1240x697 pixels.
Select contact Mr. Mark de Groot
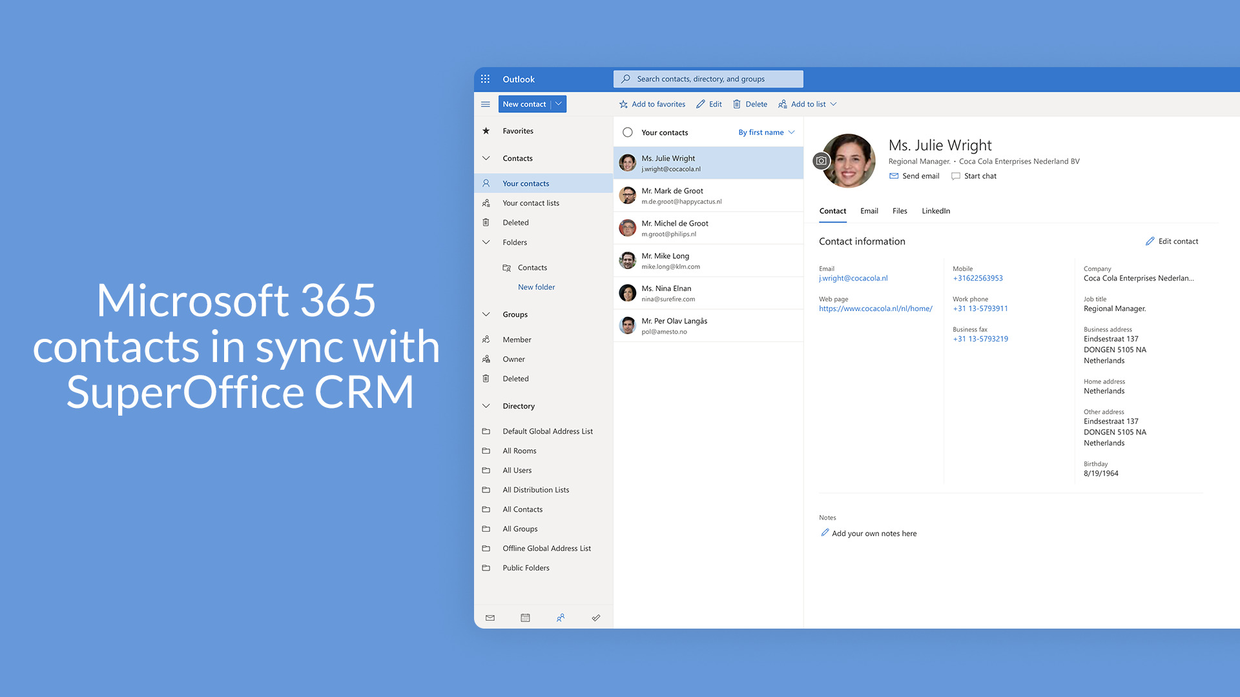click(708, 196)
